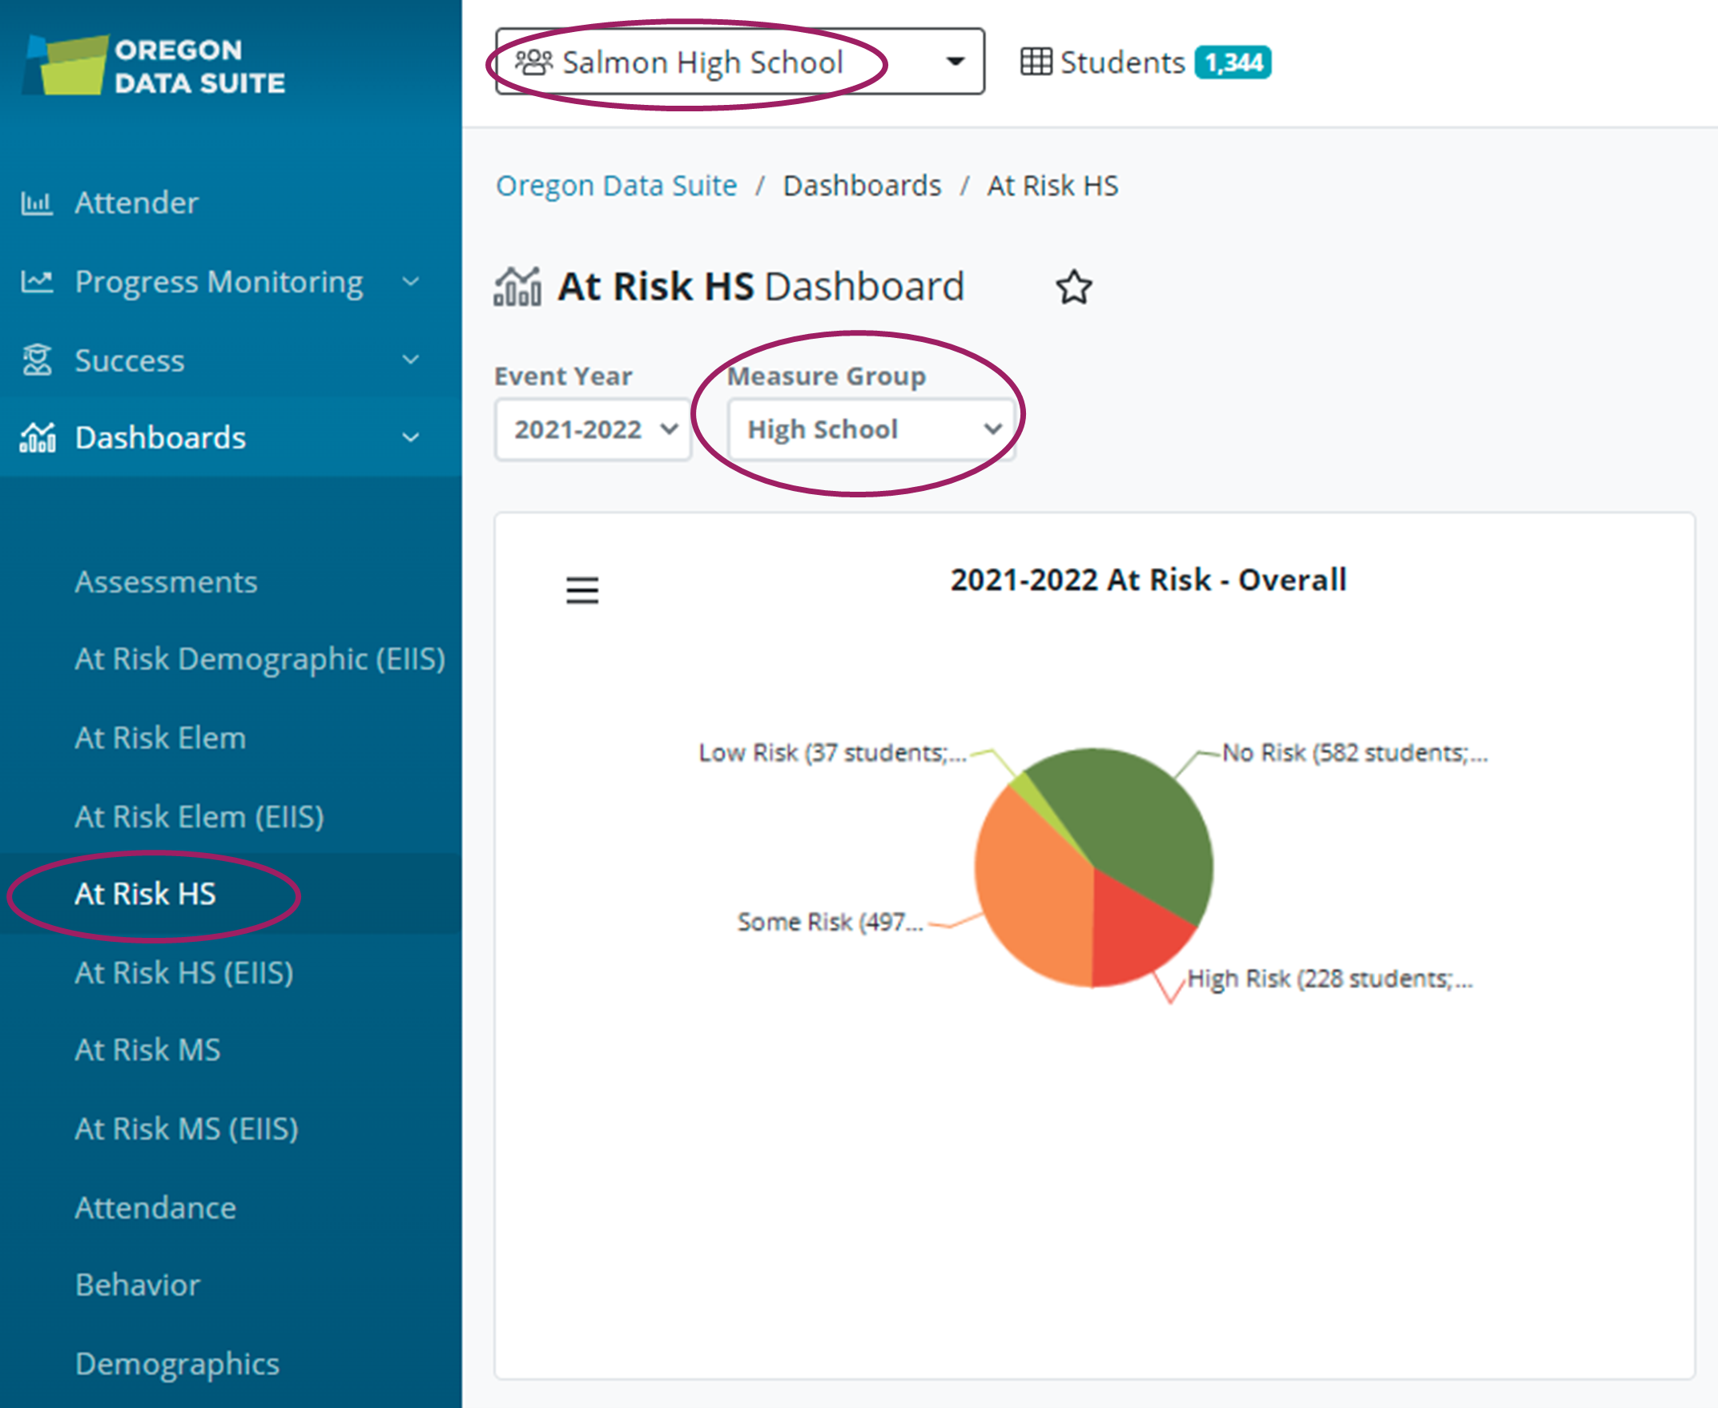
Task: Open the Event Year 2021-2022 dropdown
Action: [x=593, y=429]
